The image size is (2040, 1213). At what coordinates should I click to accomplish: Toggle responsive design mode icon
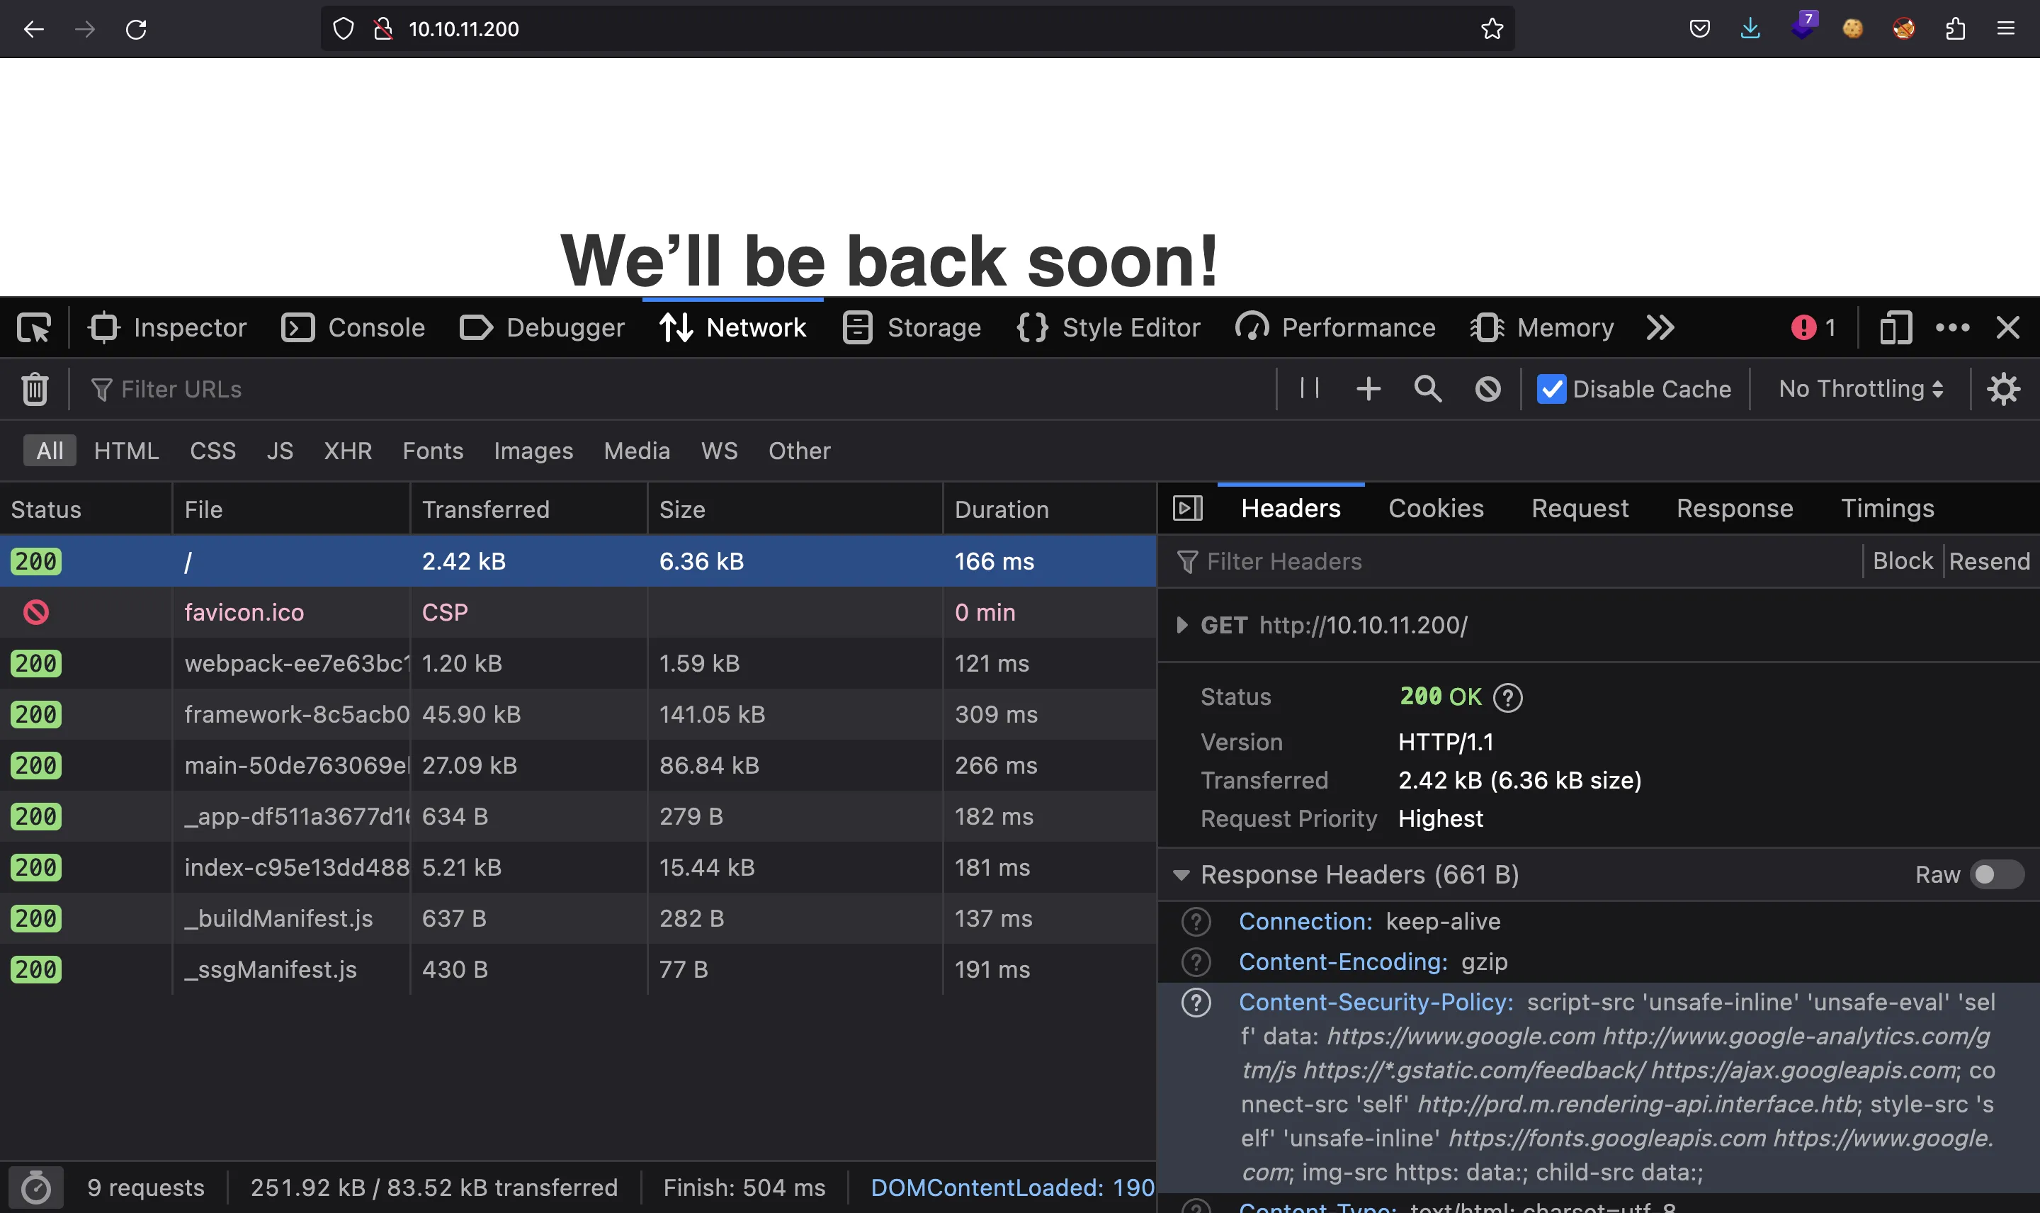(1895, 328)
